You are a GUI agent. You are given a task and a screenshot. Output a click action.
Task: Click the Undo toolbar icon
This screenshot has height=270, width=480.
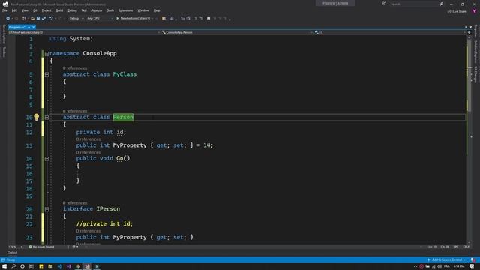pos(51,18)
